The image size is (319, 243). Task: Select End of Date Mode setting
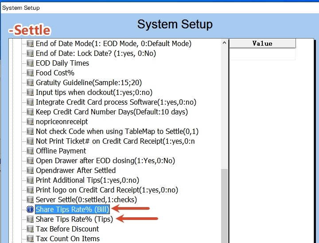[113, 43]
